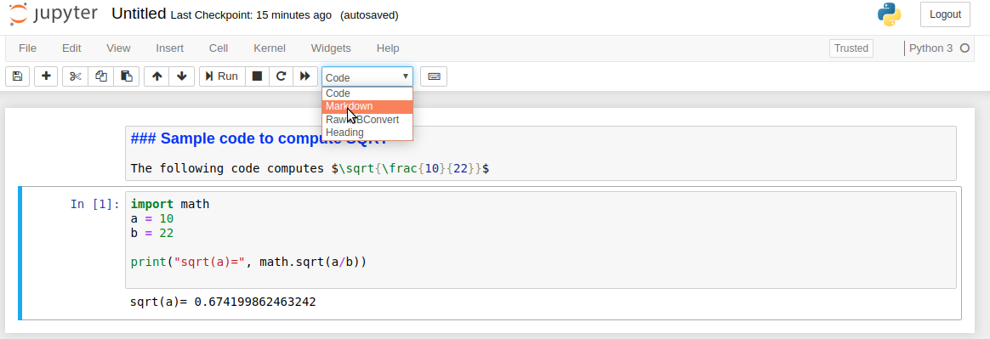This screenshot has width=990, height=339.
Task: Click the print statement line in code cell
Action: tap(248, 262)
